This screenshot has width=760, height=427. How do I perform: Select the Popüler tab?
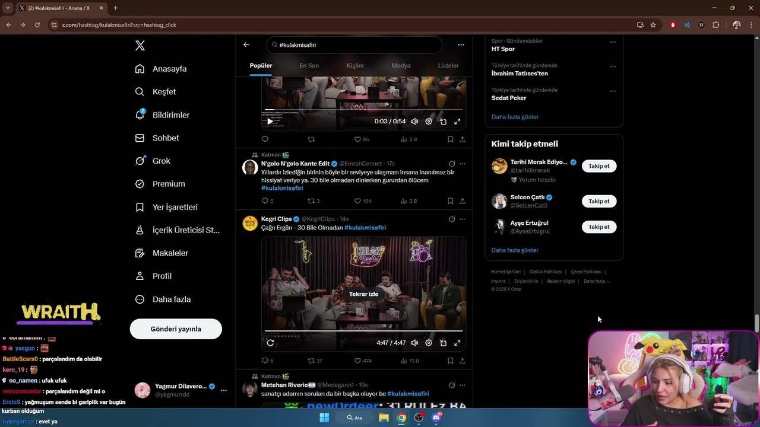point(261,66)
